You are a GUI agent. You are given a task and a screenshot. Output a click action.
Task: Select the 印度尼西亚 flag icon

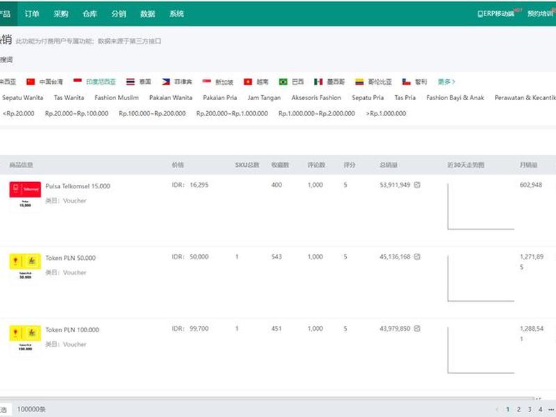point(78,81)
